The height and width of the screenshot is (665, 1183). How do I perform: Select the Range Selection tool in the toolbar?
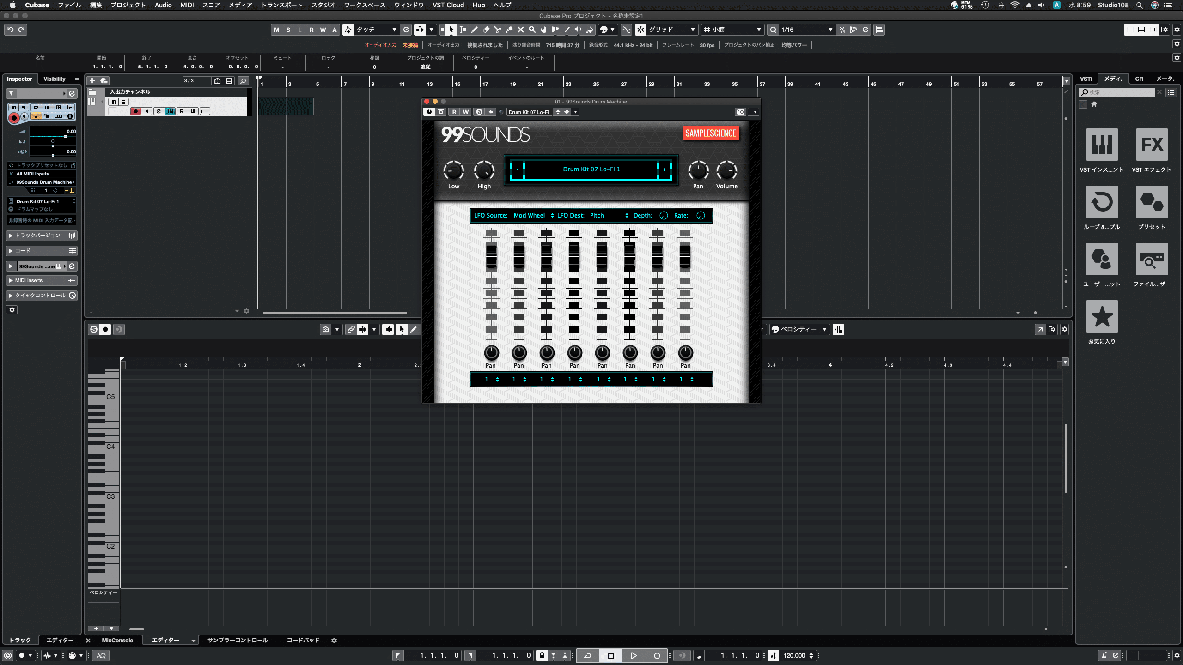463,30
